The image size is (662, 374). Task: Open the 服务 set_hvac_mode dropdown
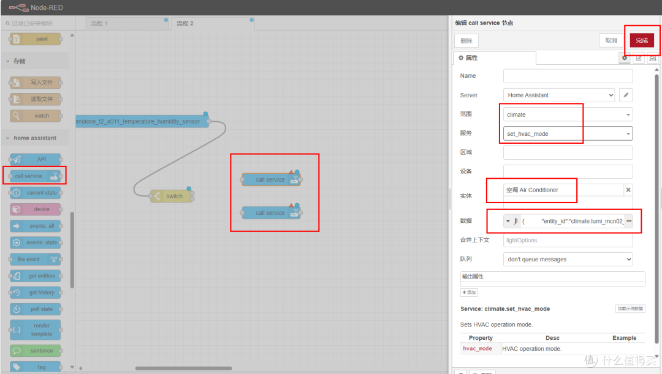click(568, 133)
